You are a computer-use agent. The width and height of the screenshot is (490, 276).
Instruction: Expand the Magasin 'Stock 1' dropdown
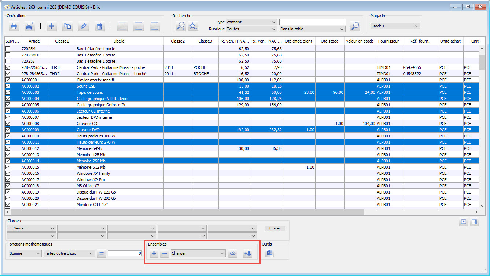[395, 26]
